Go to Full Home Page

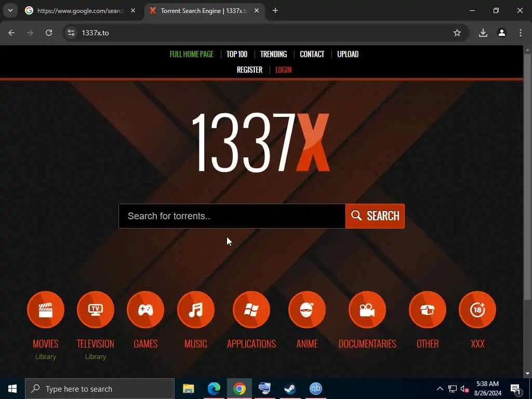pos(192,54)
